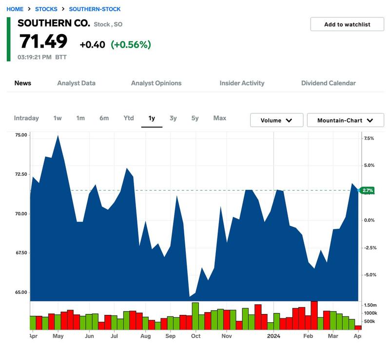Click the tallest red volume bar in Feb
390x349 pixels.
(x=314, y=315)
